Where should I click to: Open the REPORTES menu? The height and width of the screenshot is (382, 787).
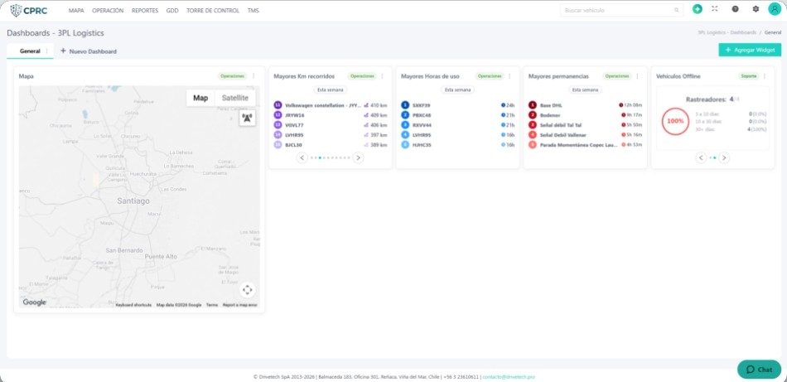(x=144, y=11)
